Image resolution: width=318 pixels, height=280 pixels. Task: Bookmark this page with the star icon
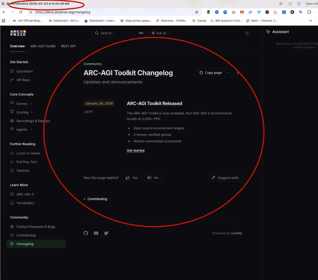click(x=197, y=12)
